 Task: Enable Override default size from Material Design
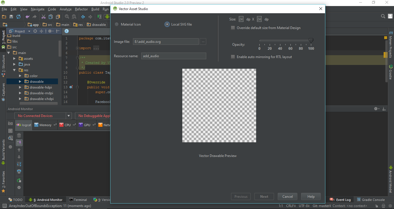point(233,28)
